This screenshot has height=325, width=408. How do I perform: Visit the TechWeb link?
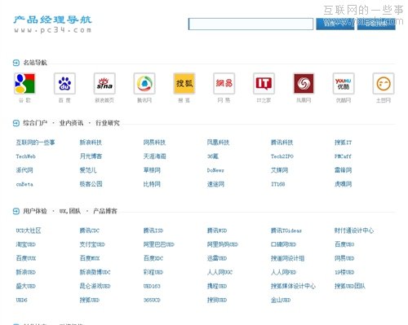(x=25, y=156)
